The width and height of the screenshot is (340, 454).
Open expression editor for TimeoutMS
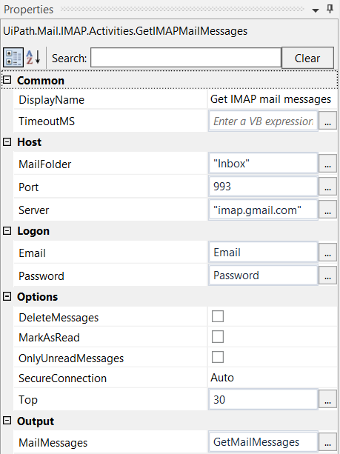[327, 121]
